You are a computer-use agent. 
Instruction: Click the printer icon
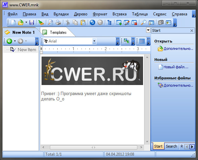pyautogui.click(x=58, y=23)
